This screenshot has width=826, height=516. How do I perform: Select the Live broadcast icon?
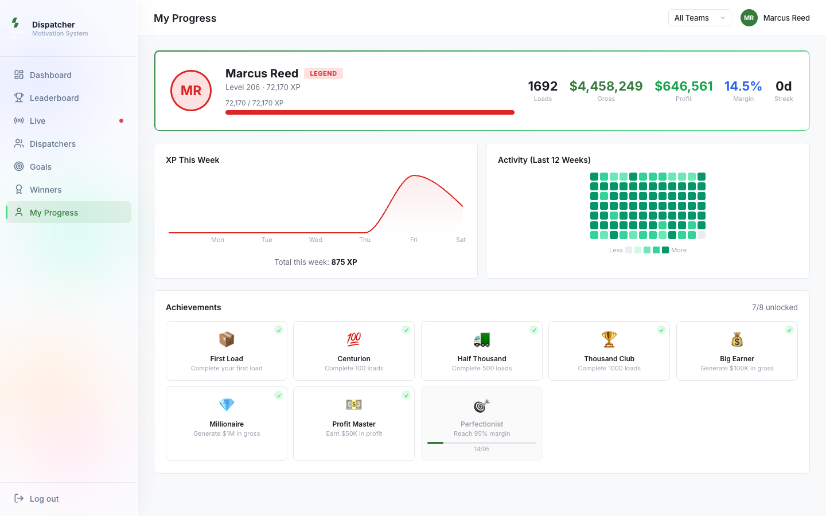click(x=19, y=120)
